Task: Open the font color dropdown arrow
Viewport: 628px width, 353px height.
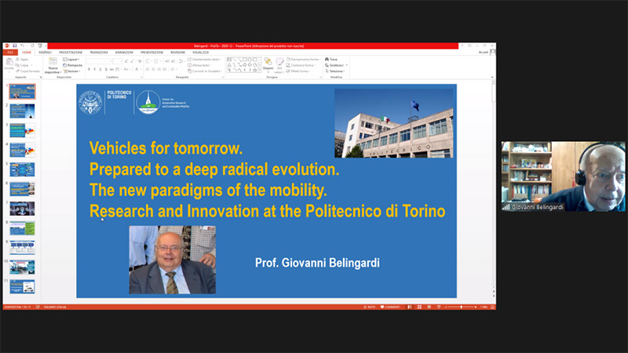Action: pyautogui.click(x=140, y=69)
